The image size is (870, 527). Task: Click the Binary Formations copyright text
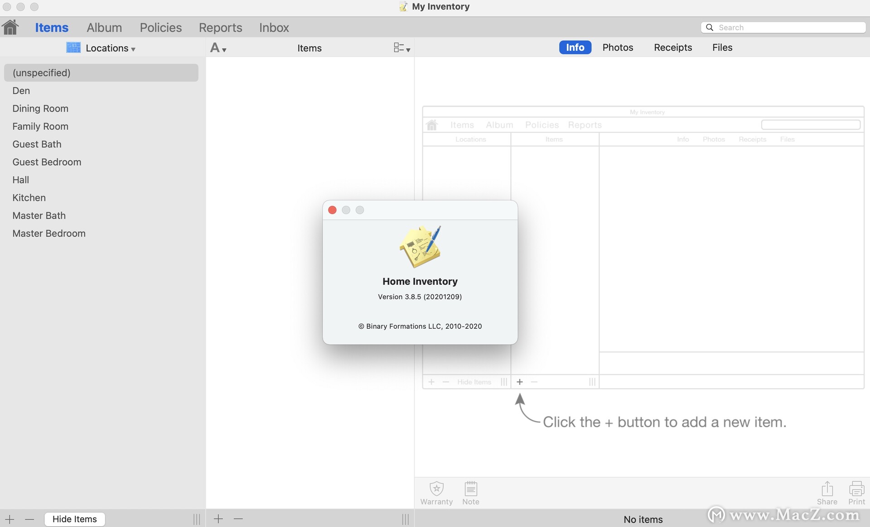420,326
